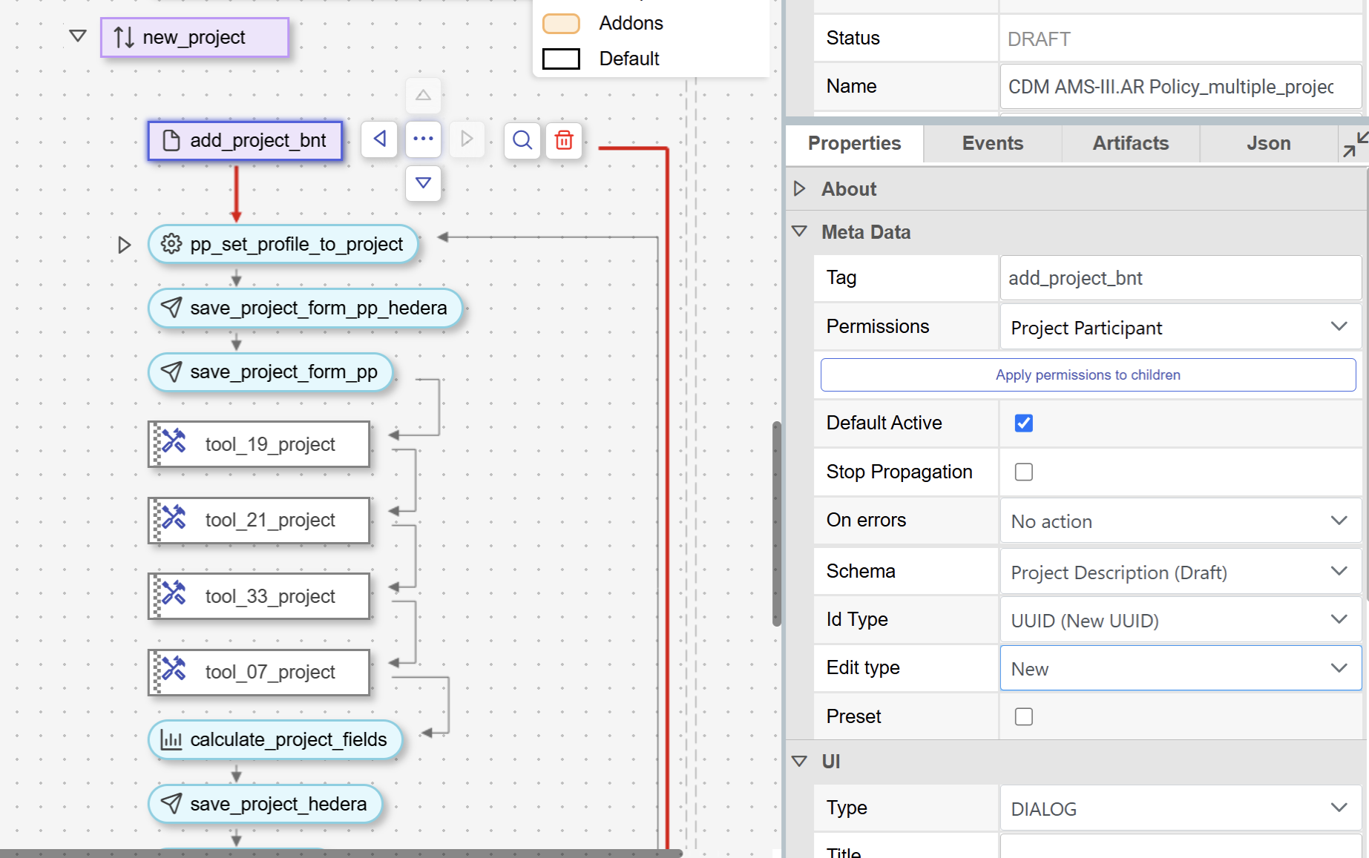Screen dimensions: 1369x858
Task: Click the left arrow move icon
Action: (x=380, y=139)
